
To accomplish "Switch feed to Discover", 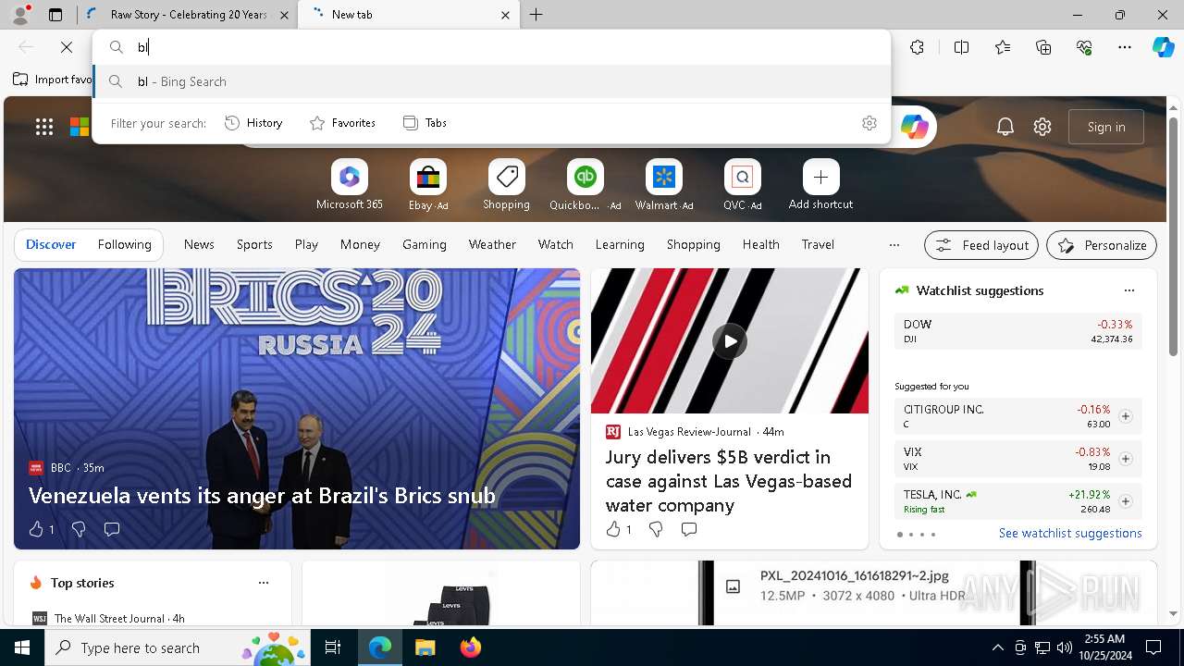I will 51,244.
